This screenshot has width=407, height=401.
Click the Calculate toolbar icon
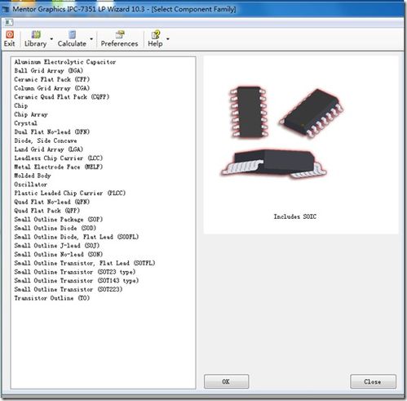pyautogui.click(x=72, y=38)
